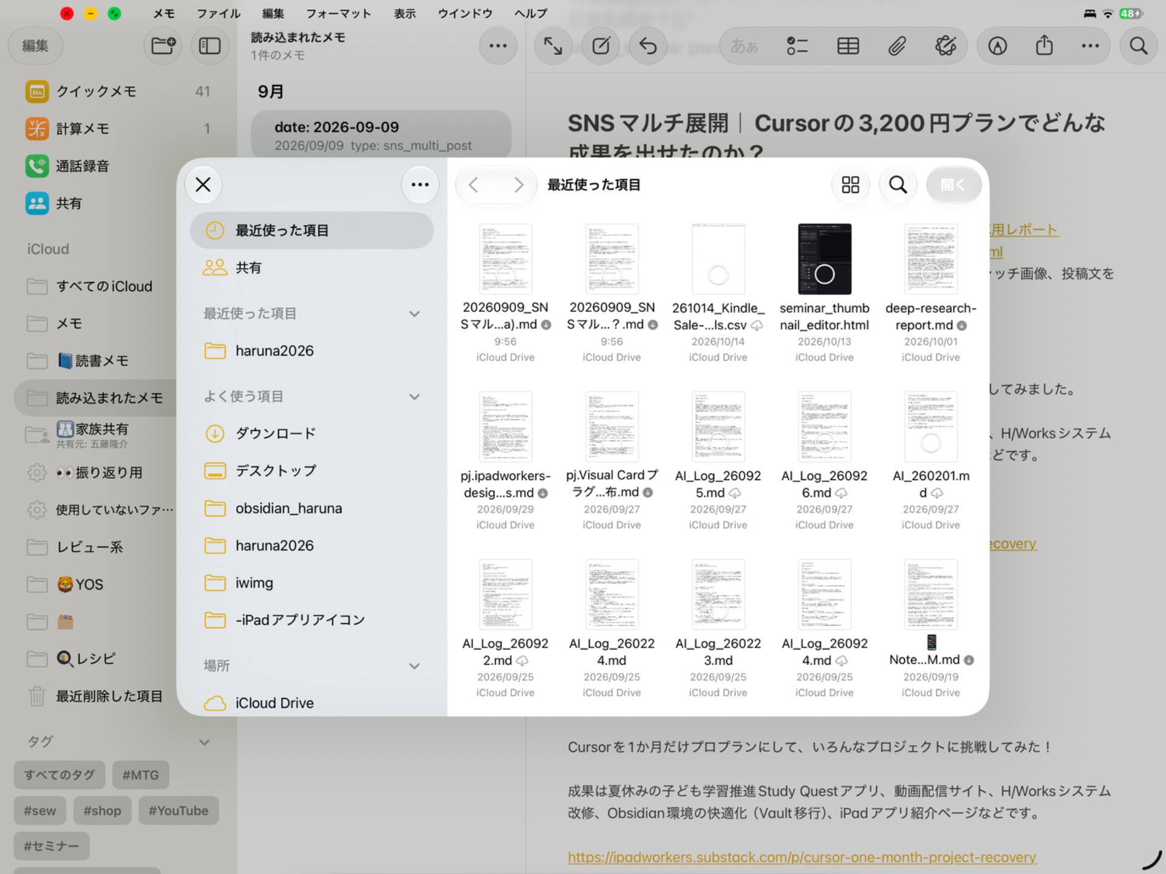The height and width of the screenshot is (874, 1166).
Task: Select 共有 in file picker sidebar
Action: click(312, 268)
